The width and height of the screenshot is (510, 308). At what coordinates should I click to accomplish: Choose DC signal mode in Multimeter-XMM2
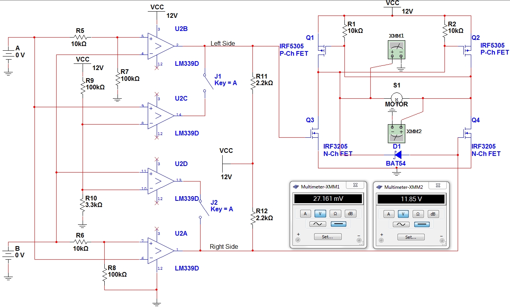coord(422,224)
